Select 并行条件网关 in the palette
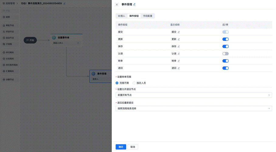276x152 pixels. point(10,65)
